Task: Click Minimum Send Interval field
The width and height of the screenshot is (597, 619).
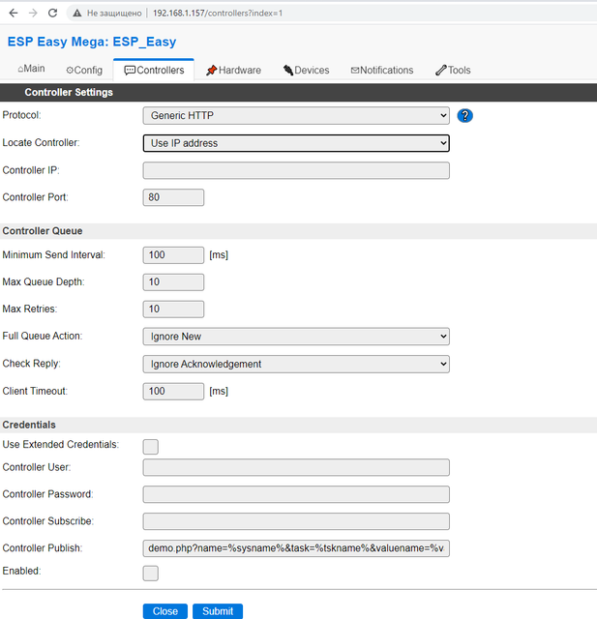Action: [173, 255]
